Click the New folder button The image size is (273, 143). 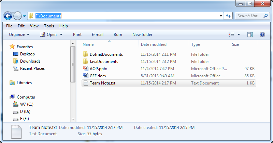coord(142,35)
